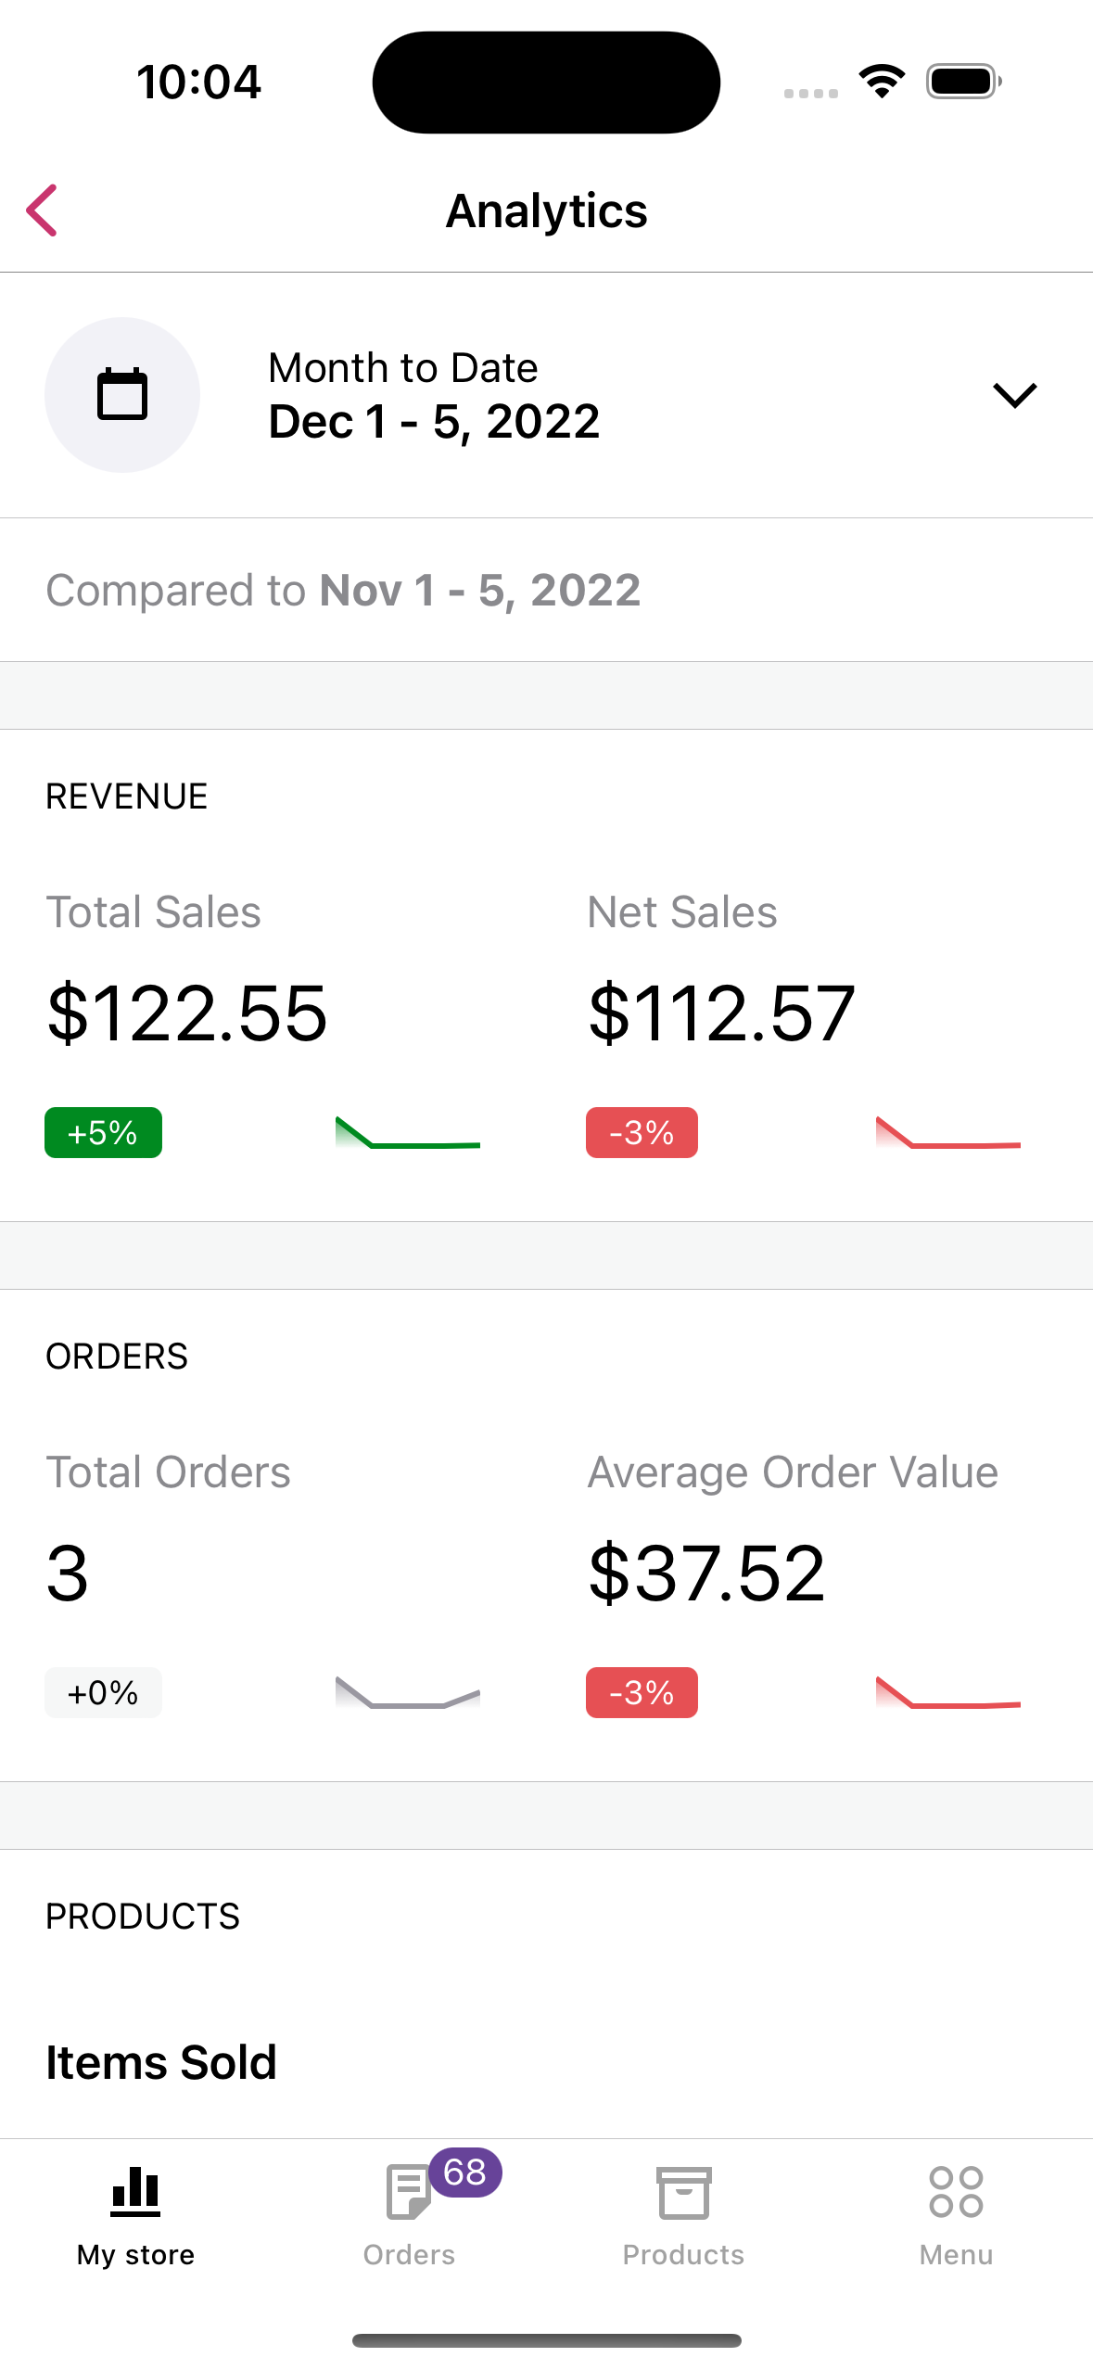This screenshot has width=1093, height=2370.
Task: Expand the Month to Date dropdown chevron
Action: (1015, 395)
